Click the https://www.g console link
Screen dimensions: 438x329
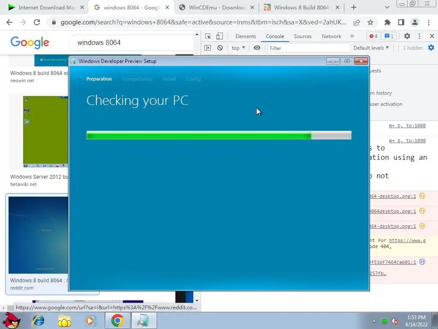pyautogui.click(x=407, y=240)
